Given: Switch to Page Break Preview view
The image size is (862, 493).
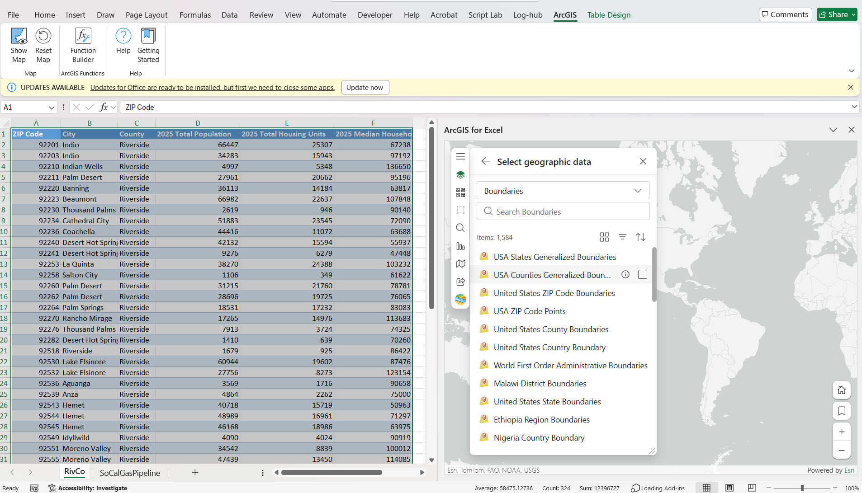Looking at the screenshot, I should tap(752, 488).
